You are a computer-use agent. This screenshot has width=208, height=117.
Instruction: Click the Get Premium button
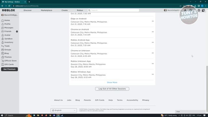point(9,69)
